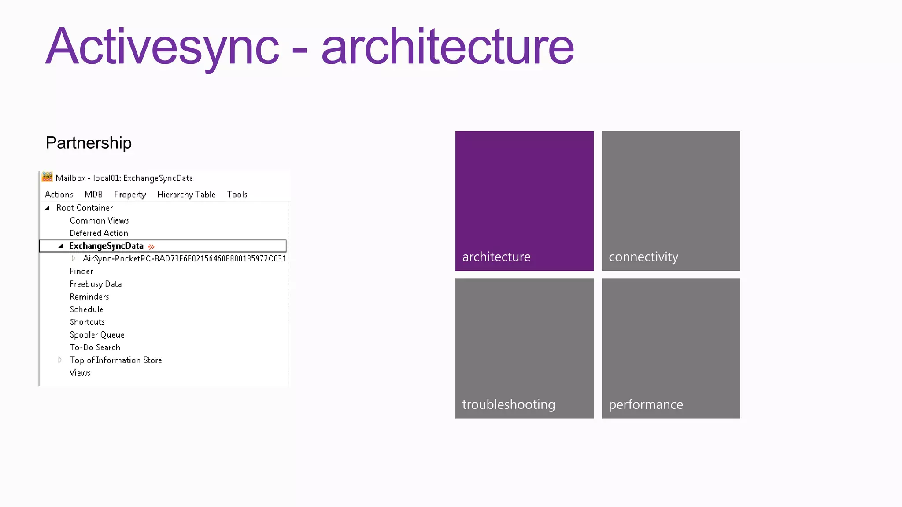902x507 pixels.
Task: Click the gray performance tile
Action: 671,348
